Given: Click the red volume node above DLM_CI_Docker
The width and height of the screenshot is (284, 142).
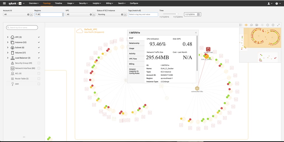Looking at the screenshot, I should tap(208, 49).
